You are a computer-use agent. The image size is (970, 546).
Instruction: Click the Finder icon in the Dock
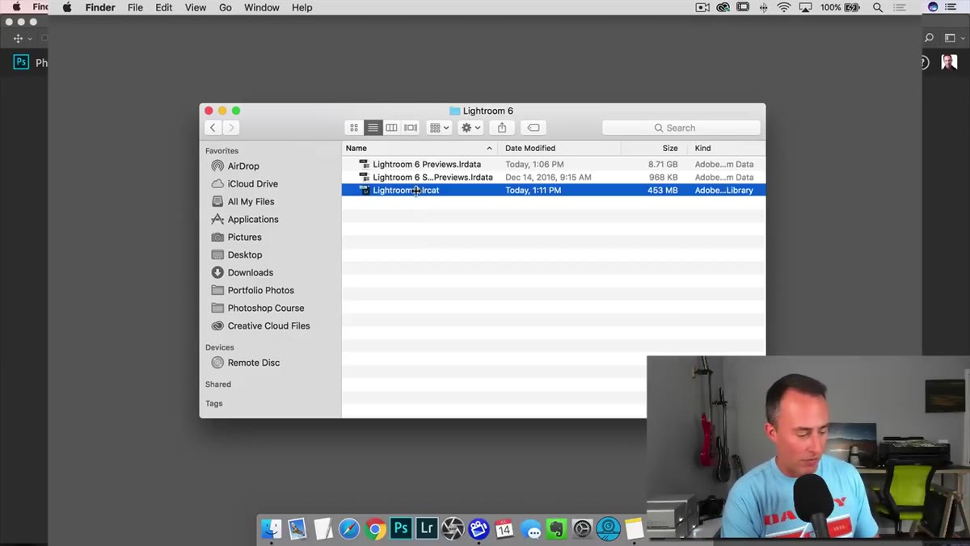(272, 529)
